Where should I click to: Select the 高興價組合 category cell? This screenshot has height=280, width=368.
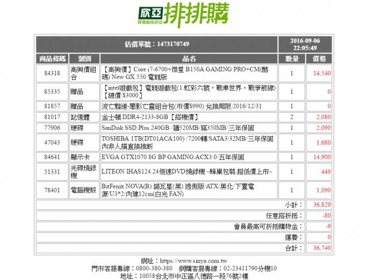pyautogui.click(x=84, y=73)
